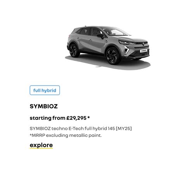Click the SYMBIOZ front license plate
Image resolution: width=184 pixels, height=170 pixels.
click(x=144, y=51)
